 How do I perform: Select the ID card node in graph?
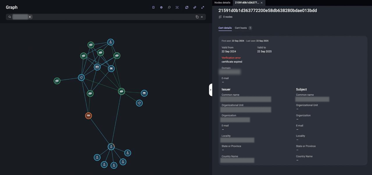click(97, 67)
